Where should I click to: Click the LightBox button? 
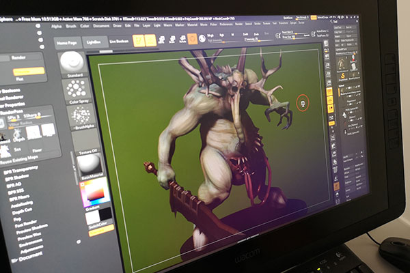[93, 42]
